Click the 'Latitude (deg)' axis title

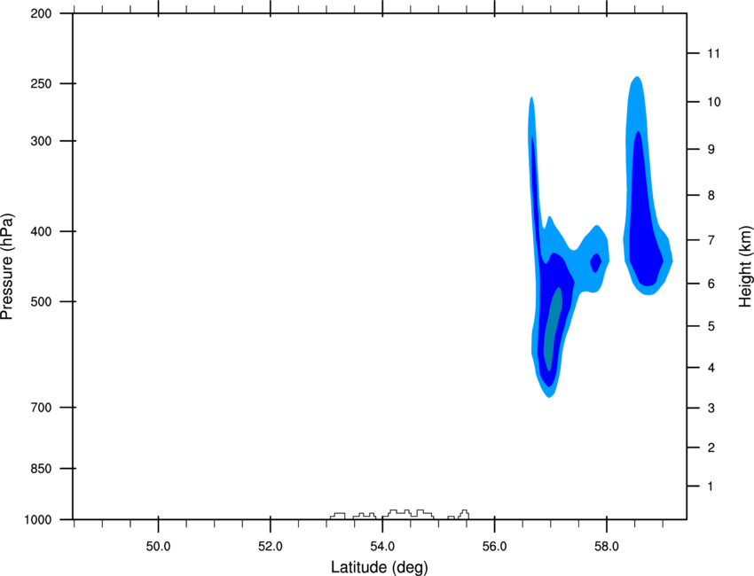[x=379, y=567]
